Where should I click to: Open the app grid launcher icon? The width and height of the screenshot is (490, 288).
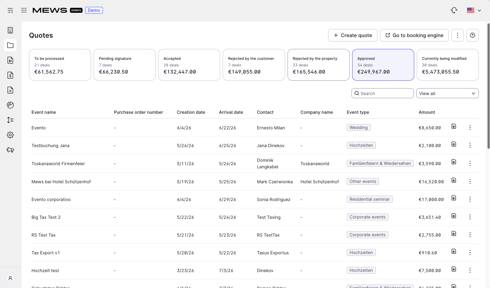point(24,10)
